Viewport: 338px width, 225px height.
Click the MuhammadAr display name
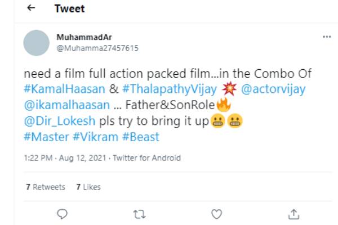[80, 37]
